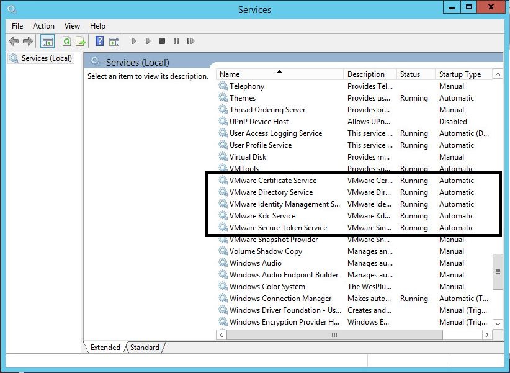Click the Export List toolbar icon

pyautogui.click(x=80, y=42)
